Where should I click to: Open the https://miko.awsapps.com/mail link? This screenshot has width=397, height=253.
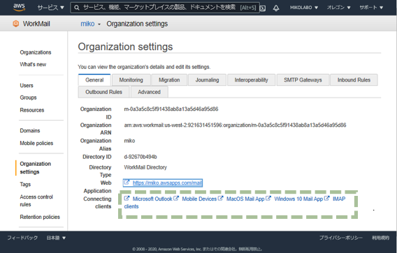(x=167, y=183)
